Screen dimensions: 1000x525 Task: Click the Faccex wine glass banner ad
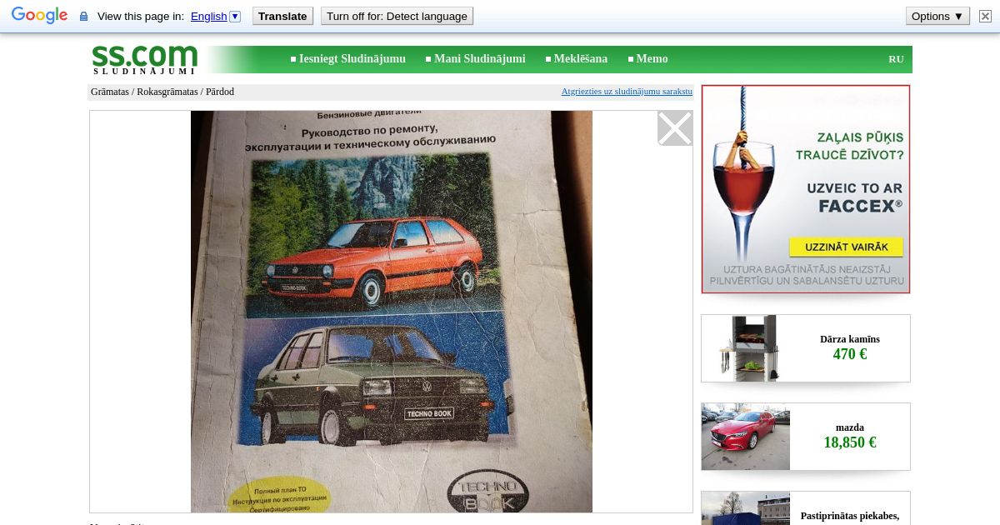[806, 189]
